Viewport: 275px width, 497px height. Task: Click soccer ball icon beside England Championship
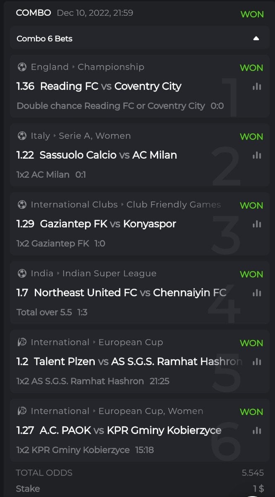(x=22, y=67)
